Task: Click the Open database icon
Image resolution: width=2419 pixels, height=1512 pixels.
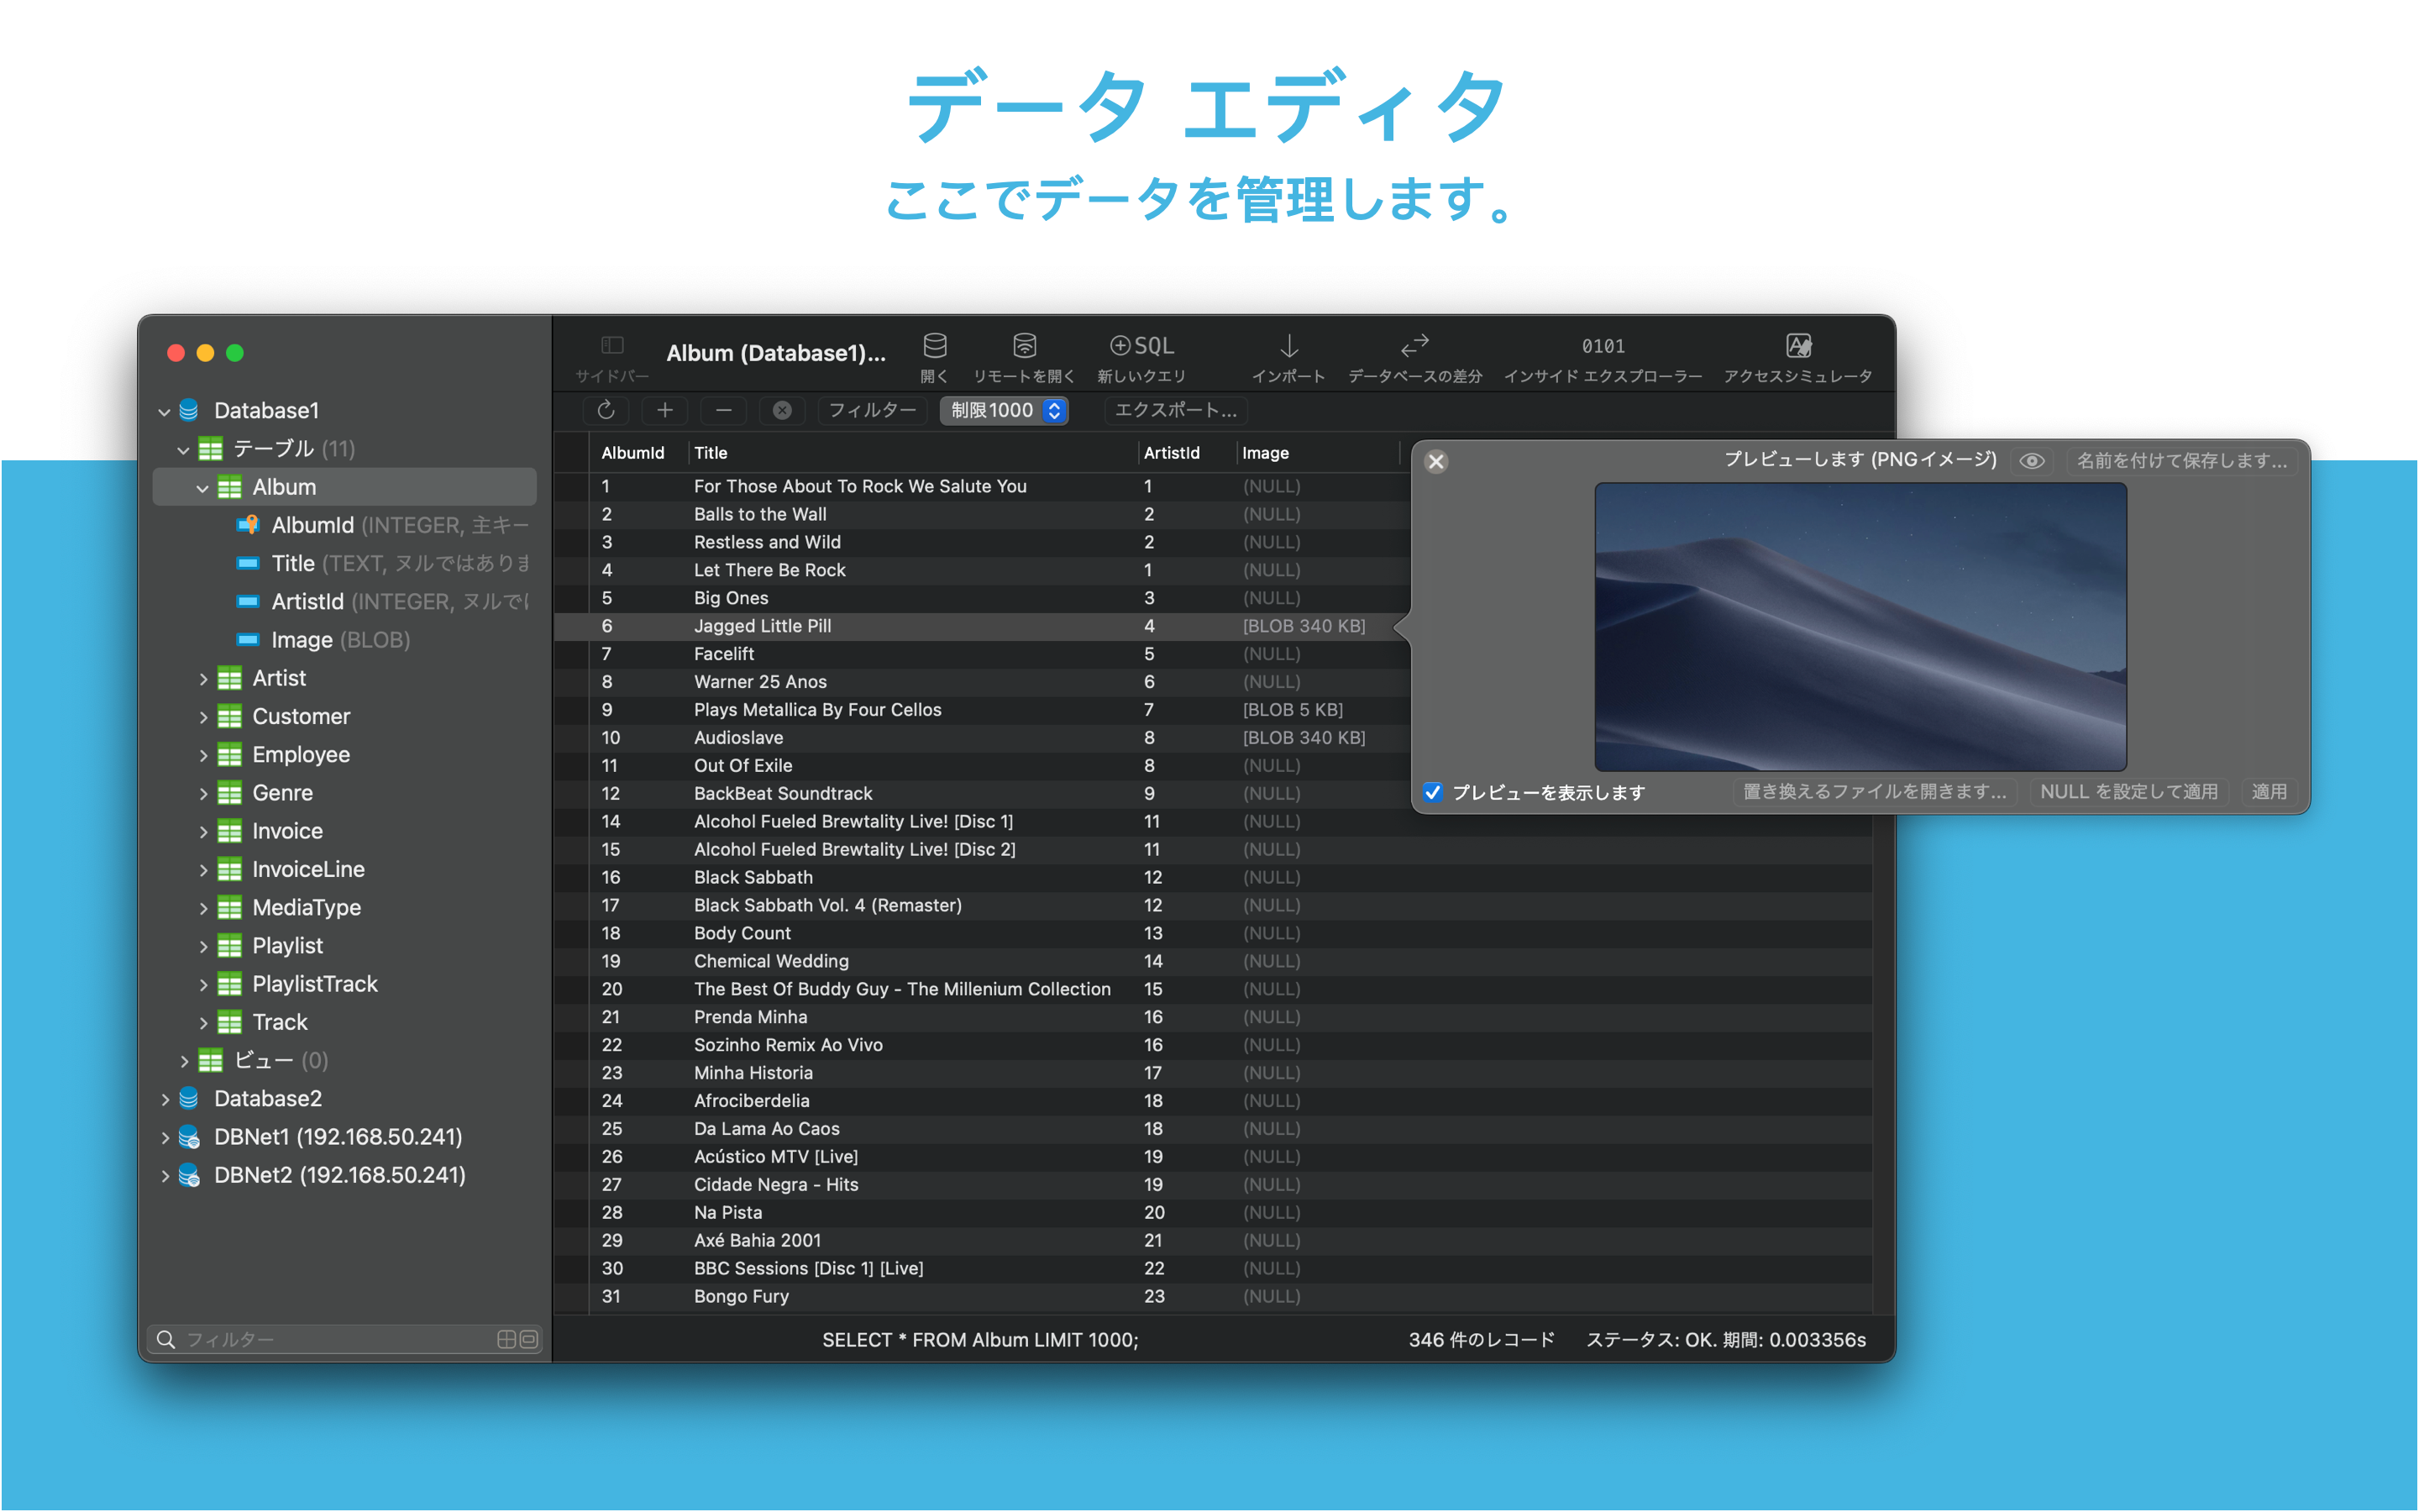Action: tap(935, 347)
